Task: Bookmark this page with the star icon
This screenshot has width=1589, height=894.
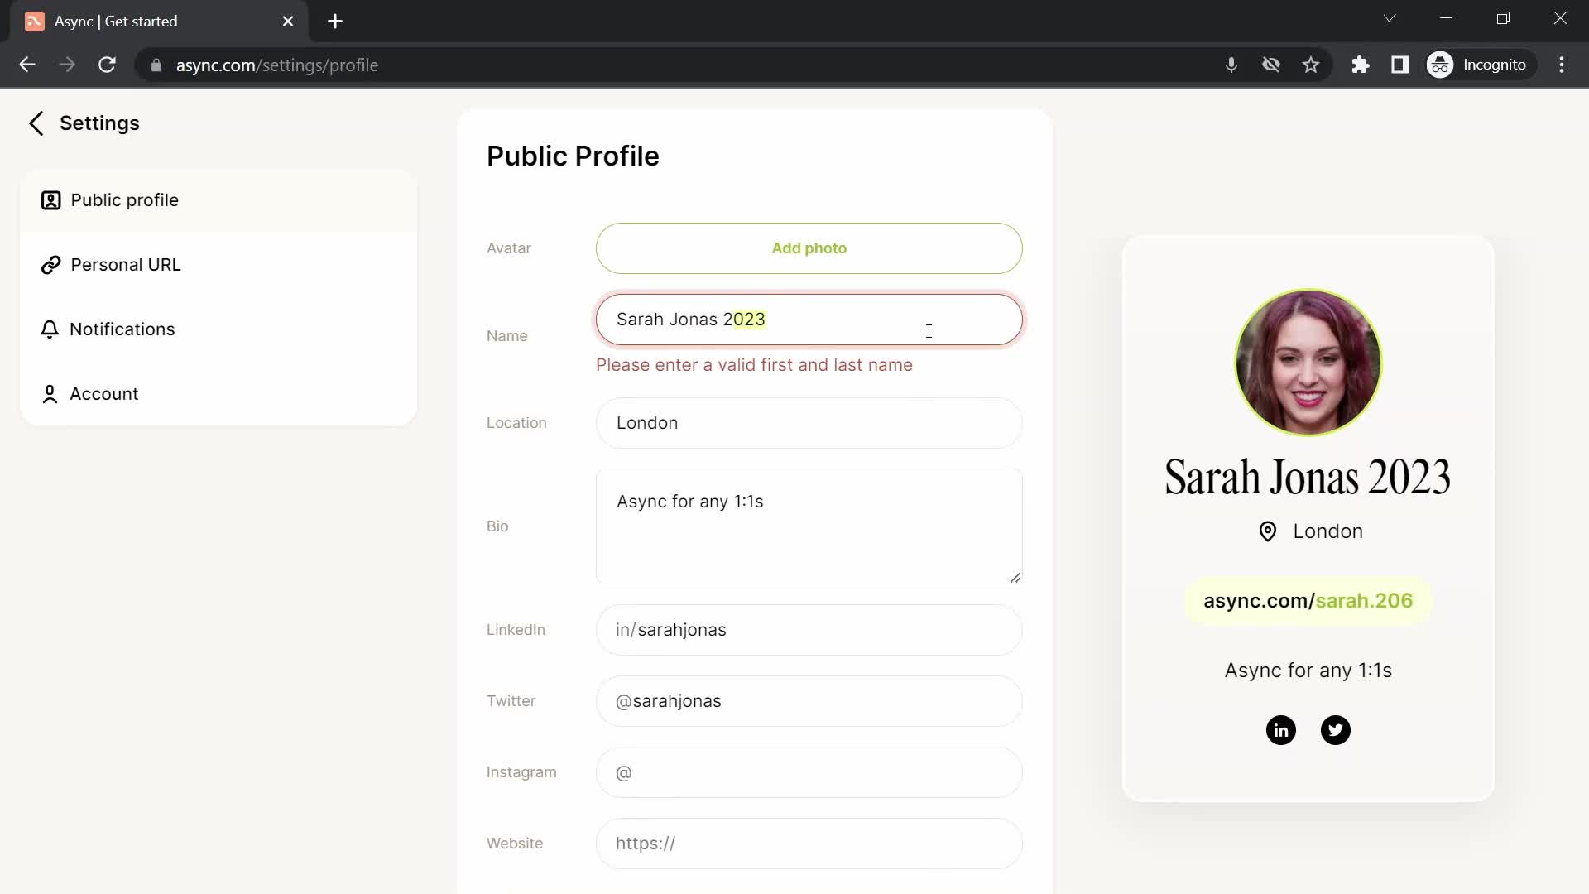Action: tap(1311, 65)
